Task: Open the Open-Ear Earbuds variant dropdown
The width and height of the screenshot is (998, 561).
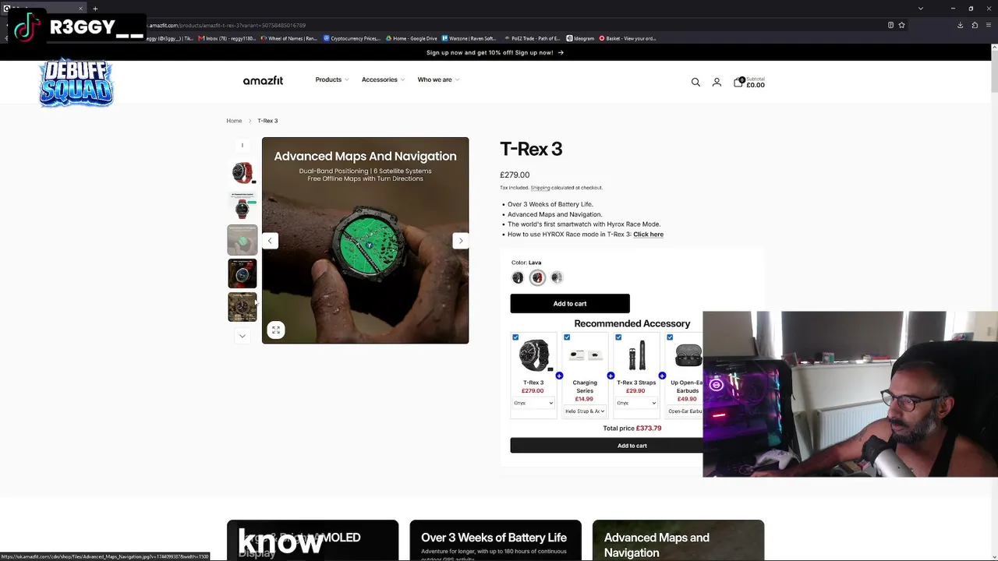Action: point(685,411)
